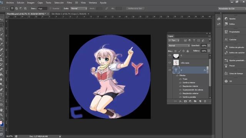
Task: Open the Ventana menu
Action: (x=93, y=3)
